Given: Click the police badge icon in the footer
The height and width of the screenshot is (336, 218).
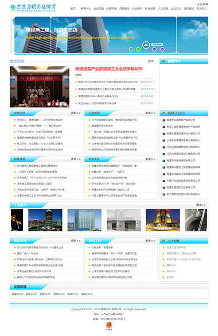Looking at the screenshot, I should [x=109, y=325].
